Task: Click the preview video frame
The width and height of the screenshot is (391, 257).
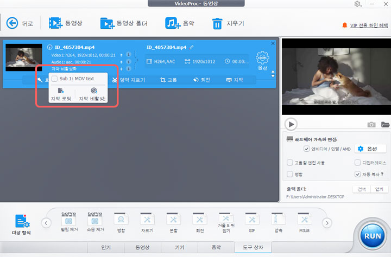Action: [336, 76]
